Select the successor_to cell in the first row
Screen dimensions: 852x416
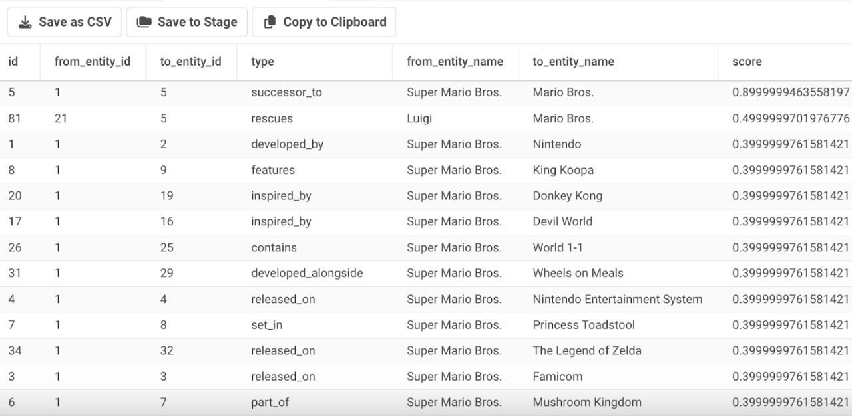point(286,92)
